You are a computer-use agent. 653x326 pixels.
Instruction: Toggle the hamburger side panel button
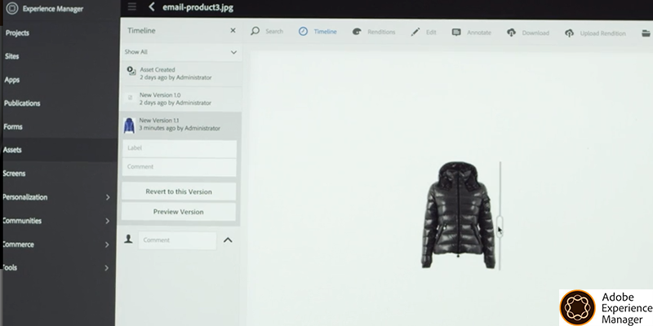(x=131, y=7)
